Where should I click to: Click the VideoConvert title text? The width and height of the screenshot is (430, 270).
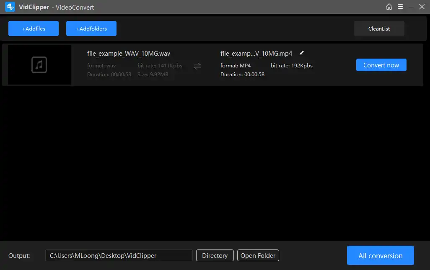click(75, 7)
